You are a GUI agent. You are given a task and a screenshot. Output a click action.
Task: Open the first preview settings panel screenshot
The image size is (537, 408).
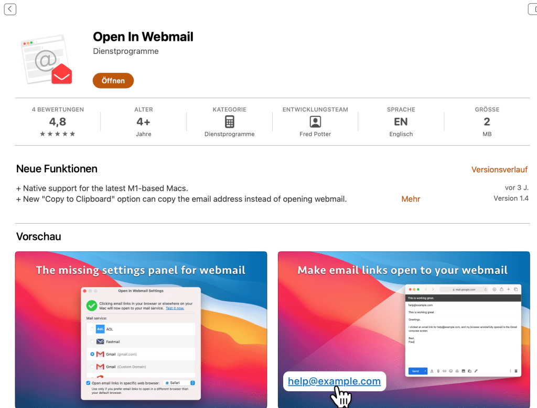pyautogui.click(x=141, y=329)
